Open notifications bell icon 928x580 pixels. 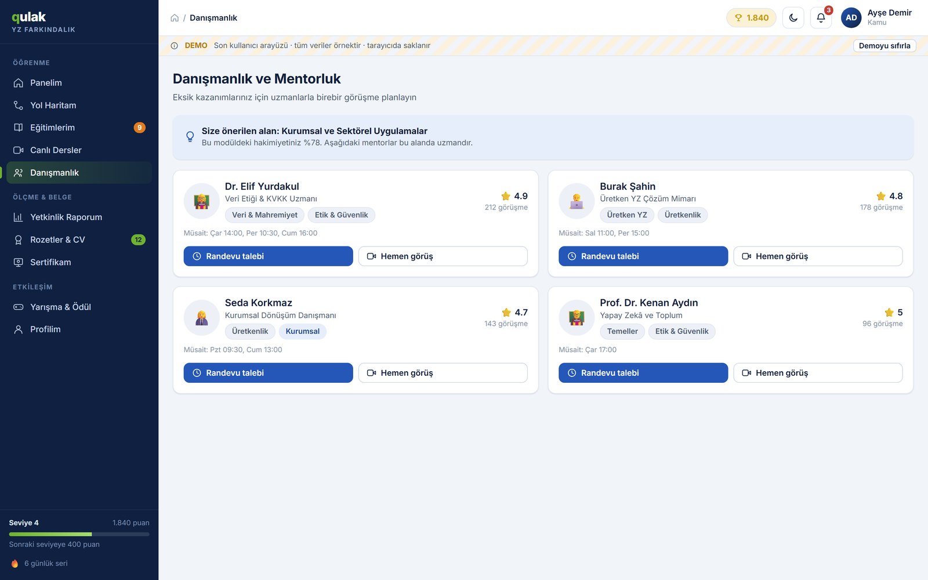(x=821, y=17)
